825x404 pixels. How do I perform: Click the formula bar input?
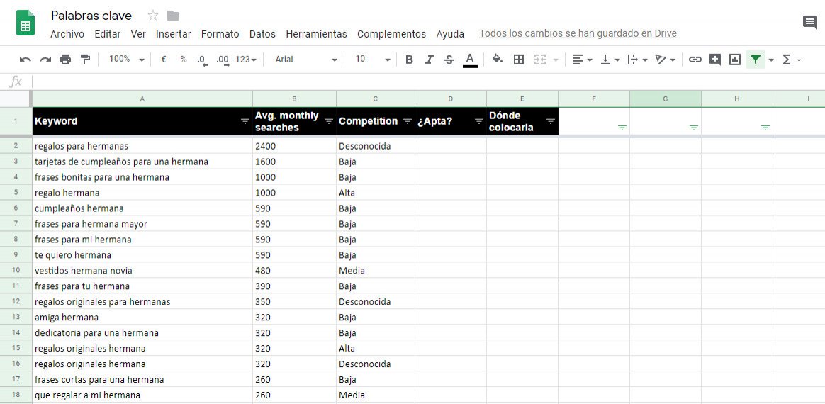tap(427, 82)
